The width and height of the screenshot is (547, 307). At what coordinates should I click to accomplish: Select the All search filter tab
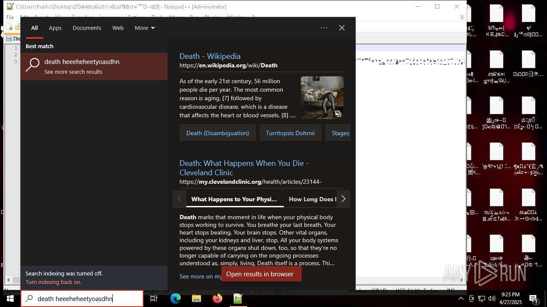(x=35, y=28)
